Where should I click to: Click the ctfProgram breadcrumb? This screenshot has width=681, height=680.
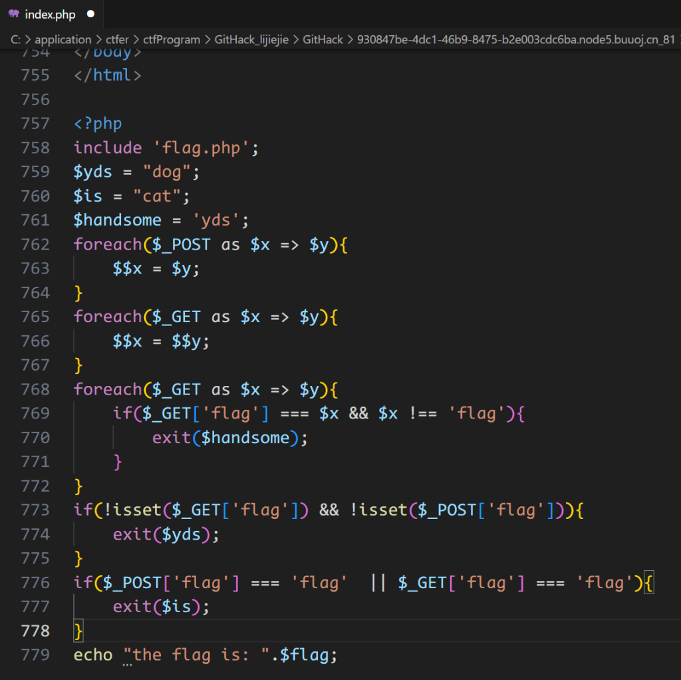click(x=172, y=39)
